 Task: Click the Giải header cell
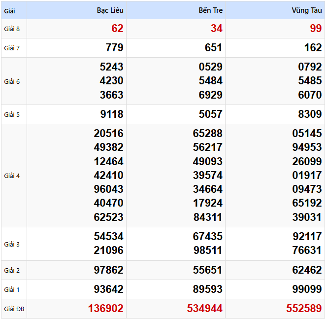click(x=10, y=10)
